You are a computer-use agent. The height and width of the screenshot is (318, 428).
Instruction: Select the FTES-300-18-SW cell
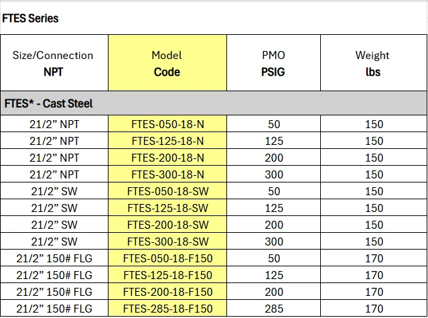[167, 242]
